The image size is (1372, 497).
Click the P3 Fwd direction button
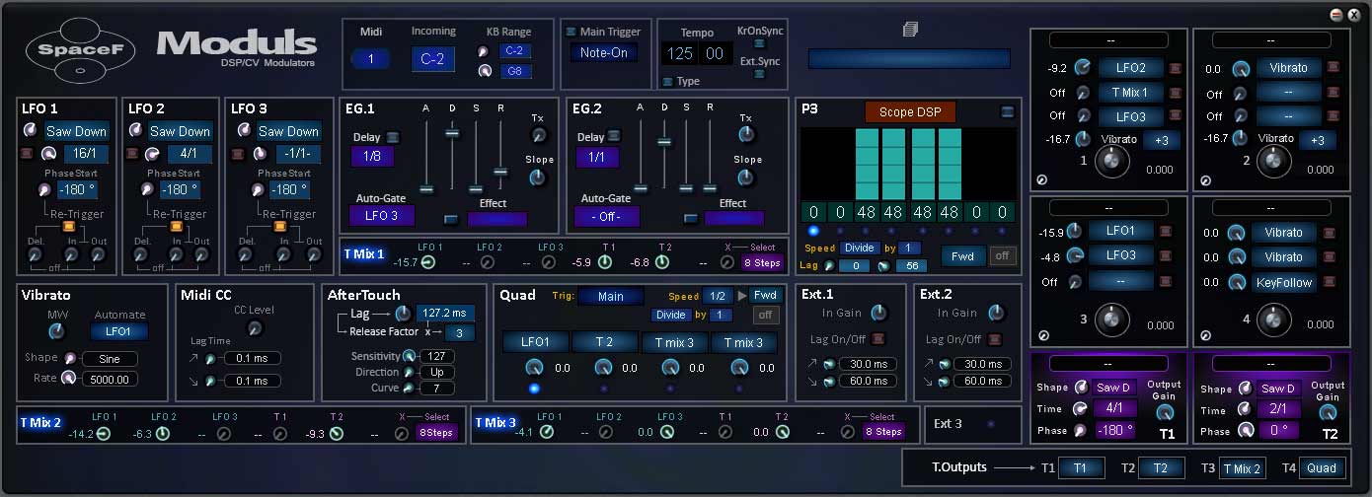point(962,254)
